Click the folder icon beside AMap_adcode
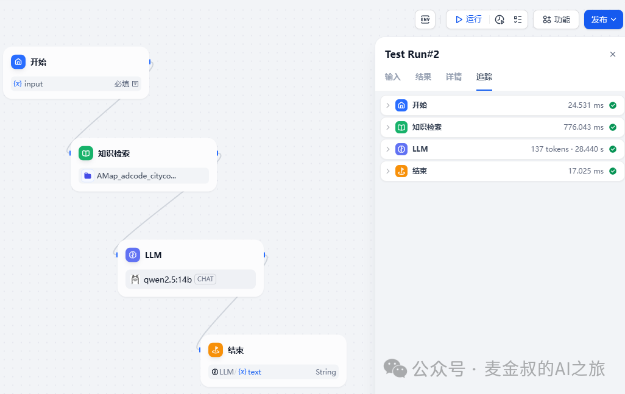This screenshot has width=625, height=394. tap(88, 176)
